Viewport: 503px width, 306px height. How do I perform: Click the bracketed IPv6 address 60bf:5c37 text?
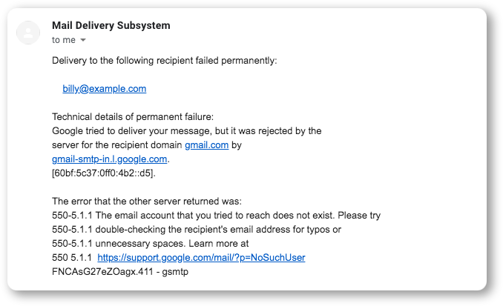(x=104, y=173)
